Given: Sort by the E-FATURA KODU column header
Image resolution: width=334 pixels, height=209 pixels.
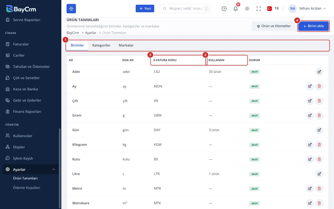Looking at the screenshot, I should coord(165,60).
